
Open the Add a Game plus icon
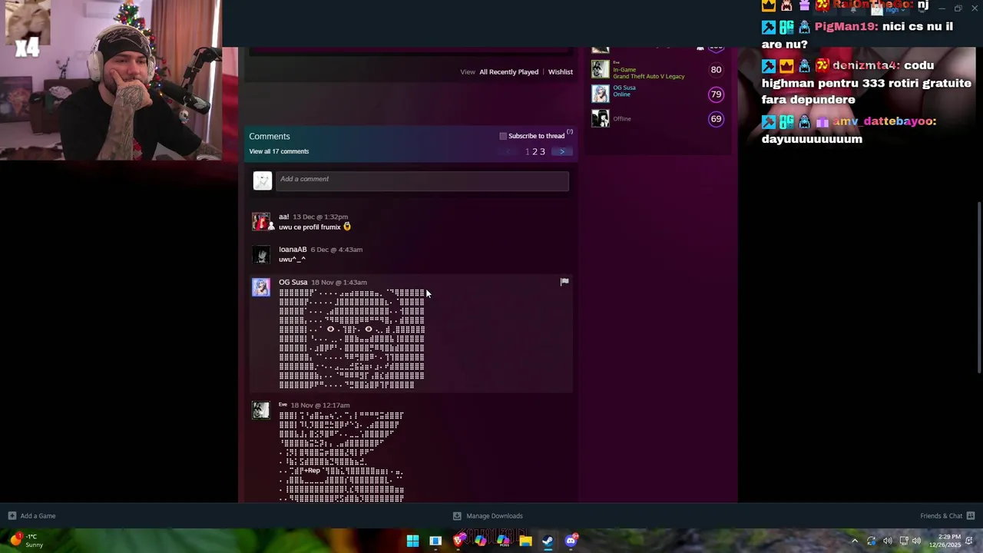[12, 516]
